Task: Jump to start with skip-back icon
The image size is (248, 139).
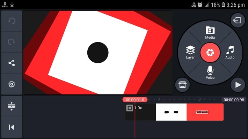Action: [12, 127]
